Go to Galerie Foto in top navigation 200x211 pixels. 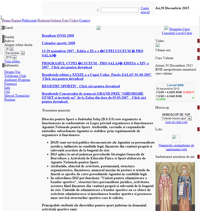(60, 21)
